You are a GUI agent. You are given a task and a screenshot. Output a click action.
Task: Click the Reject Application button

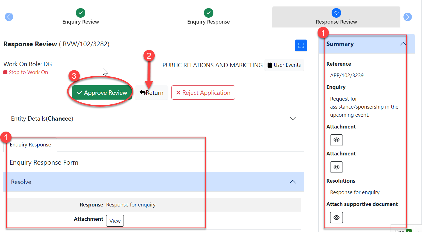coord(203,93)
